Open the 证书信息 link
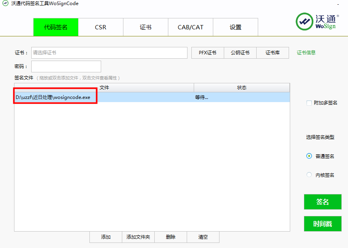The image size is (348, 248). point(306,53)
